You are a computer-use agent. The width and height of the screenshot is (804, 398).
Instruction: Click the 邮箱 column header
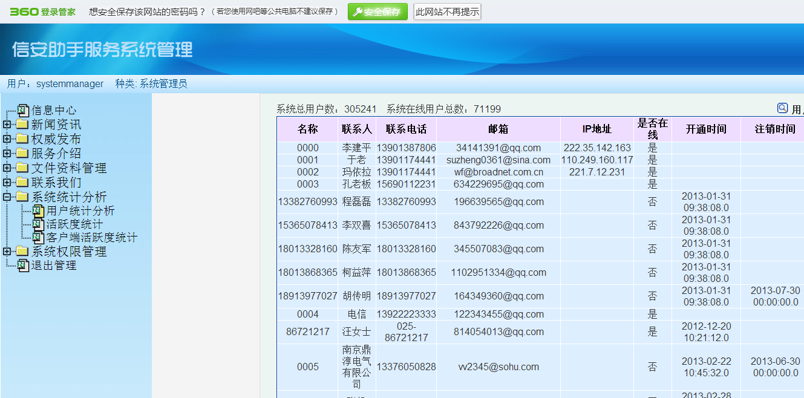(498, 129)
